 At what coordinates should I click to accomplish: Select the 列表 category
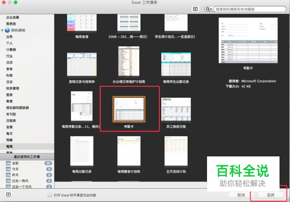click(10, 76)
